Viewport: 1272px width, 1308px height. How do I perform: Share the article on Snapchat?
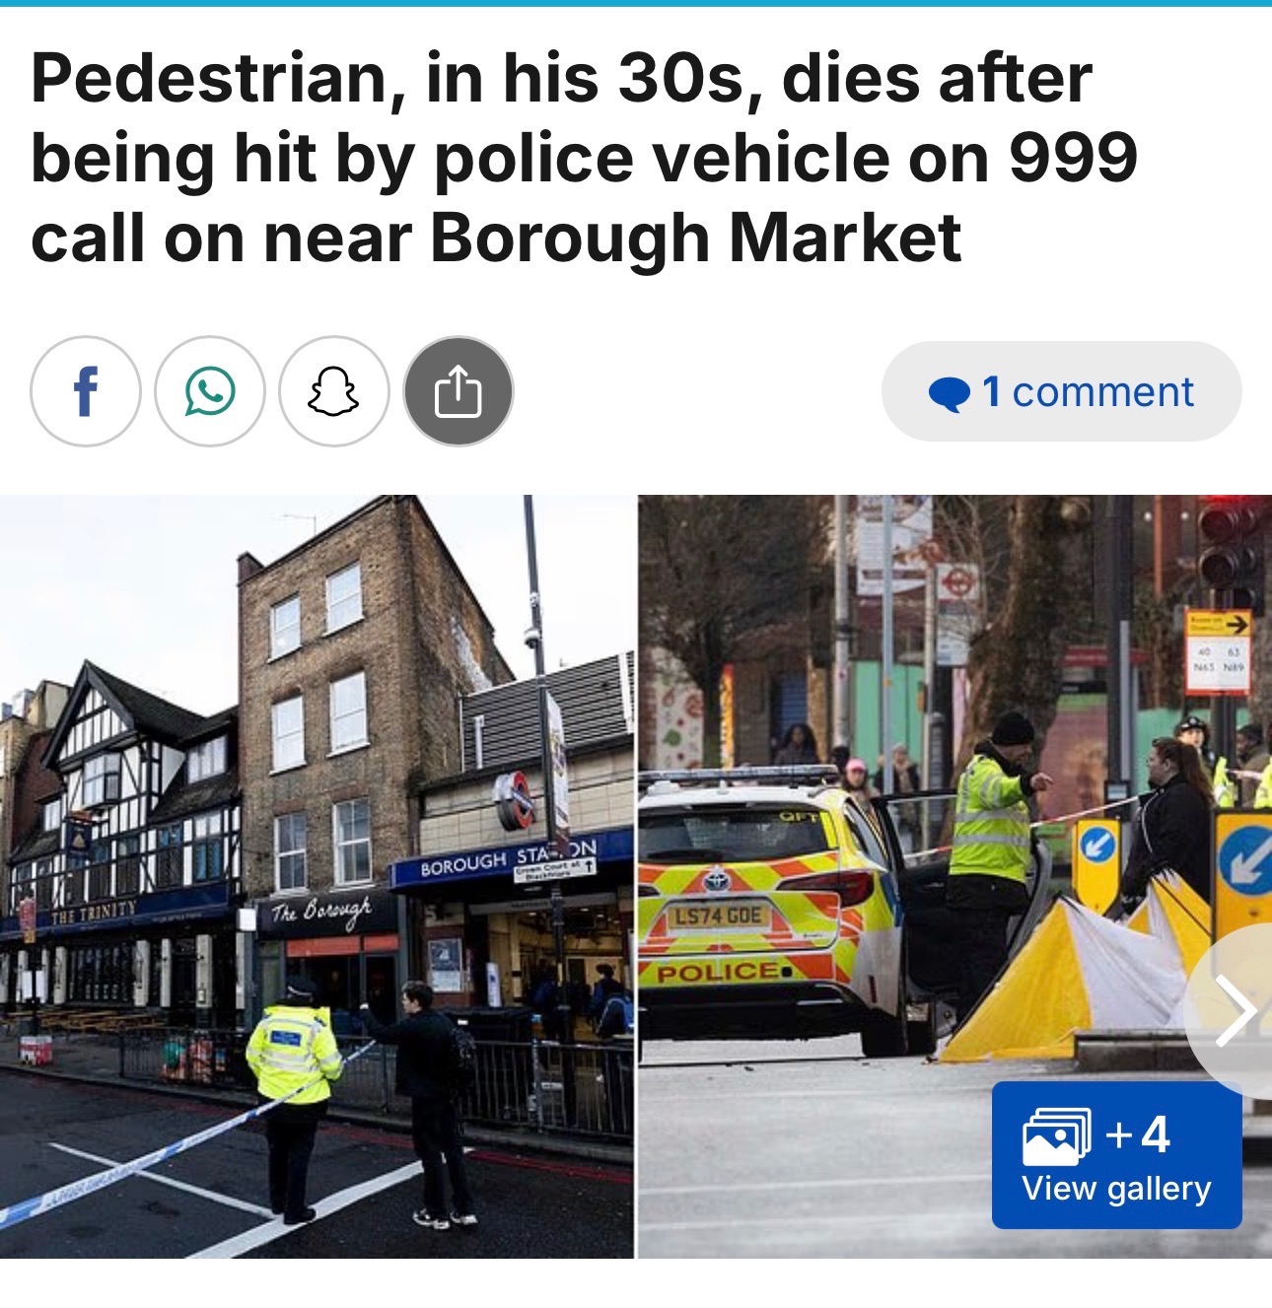334,391
